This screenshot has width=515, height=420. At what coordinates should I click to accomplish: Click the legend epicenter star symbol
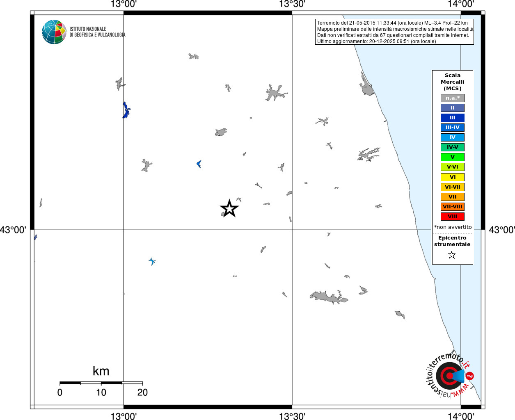point(452,255)
